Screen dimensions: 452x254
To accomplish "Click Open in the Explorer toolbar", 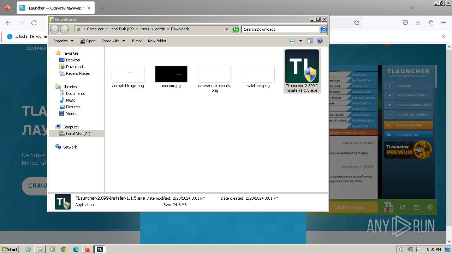I will [x=88, y=41].
